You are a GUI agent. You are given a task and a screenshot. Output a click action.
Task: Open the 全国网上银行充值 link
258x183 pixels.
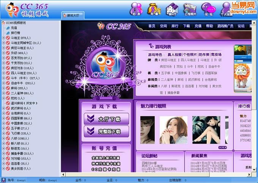click(x=106, y=158)
